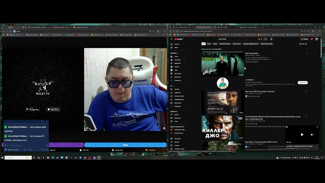Open Voiska subscription channel
Image resolution: width=325 pixels, height=183 pixels.
[176, 56]
